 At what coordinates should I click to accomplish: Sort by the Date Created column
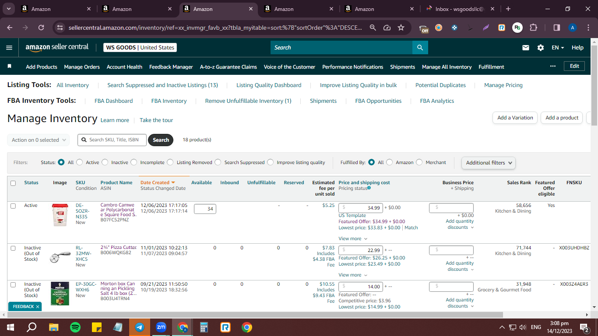pyautogui.click(x=158, y=182)
